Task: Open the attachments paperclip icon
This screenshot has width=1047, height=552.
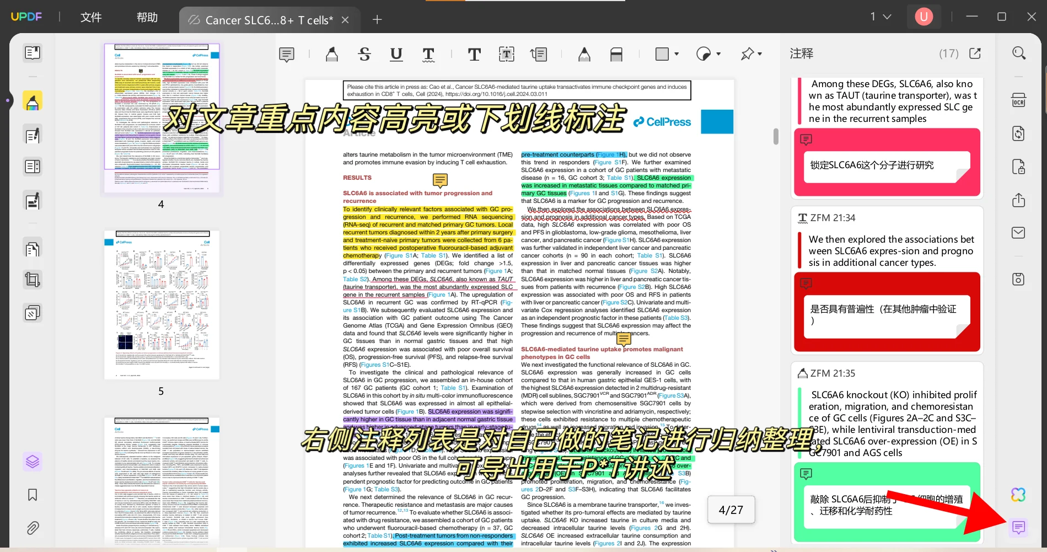Action: coord(33,528)
